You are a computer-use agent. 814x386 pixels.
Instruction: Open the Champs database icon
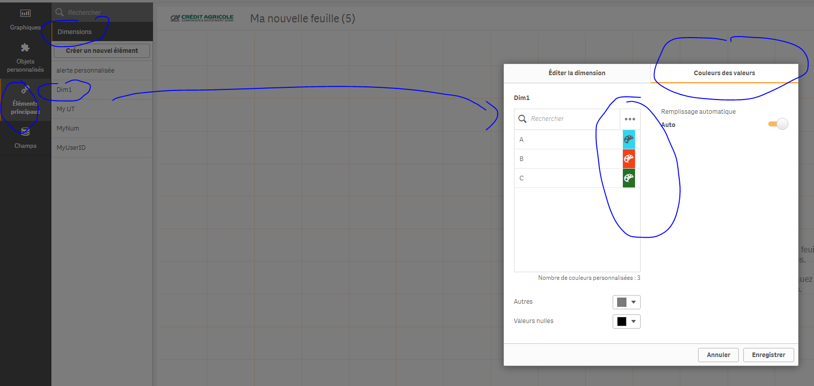(25, 132)
